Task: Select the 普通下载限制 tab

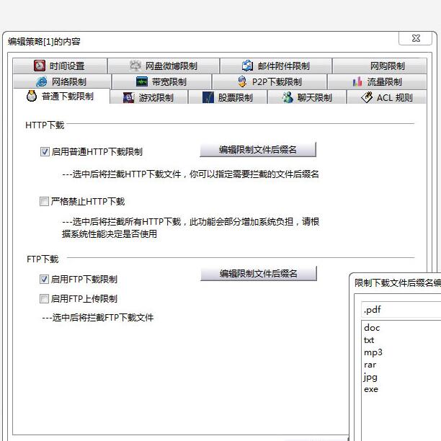Action: [x=61, y=96]
